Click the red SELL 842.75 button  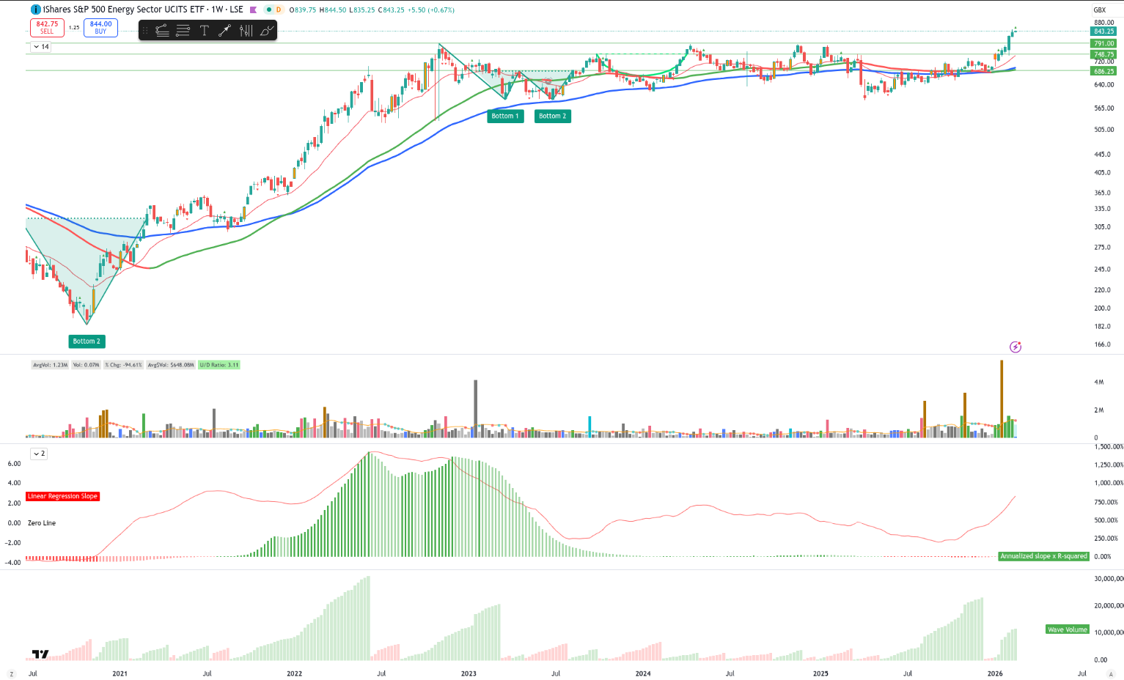(47, 28)
